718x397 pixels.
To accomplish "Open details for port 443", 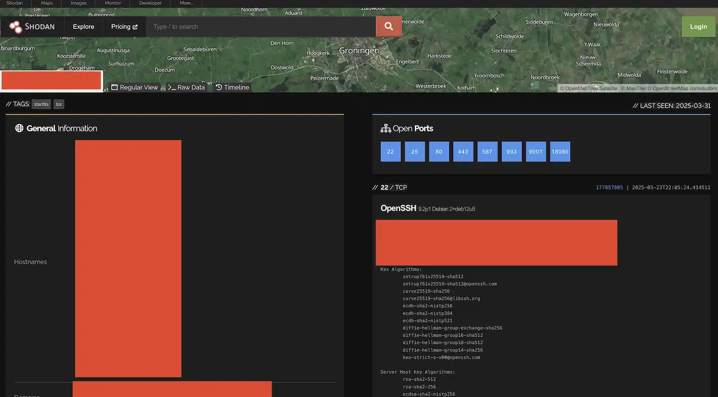I will coord(463,151).
